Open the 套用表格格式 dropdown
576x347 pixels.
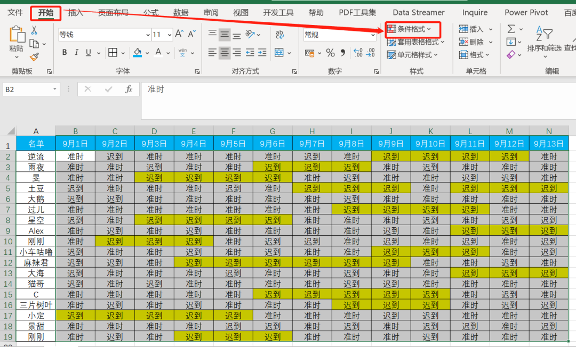tap(416, 42)
